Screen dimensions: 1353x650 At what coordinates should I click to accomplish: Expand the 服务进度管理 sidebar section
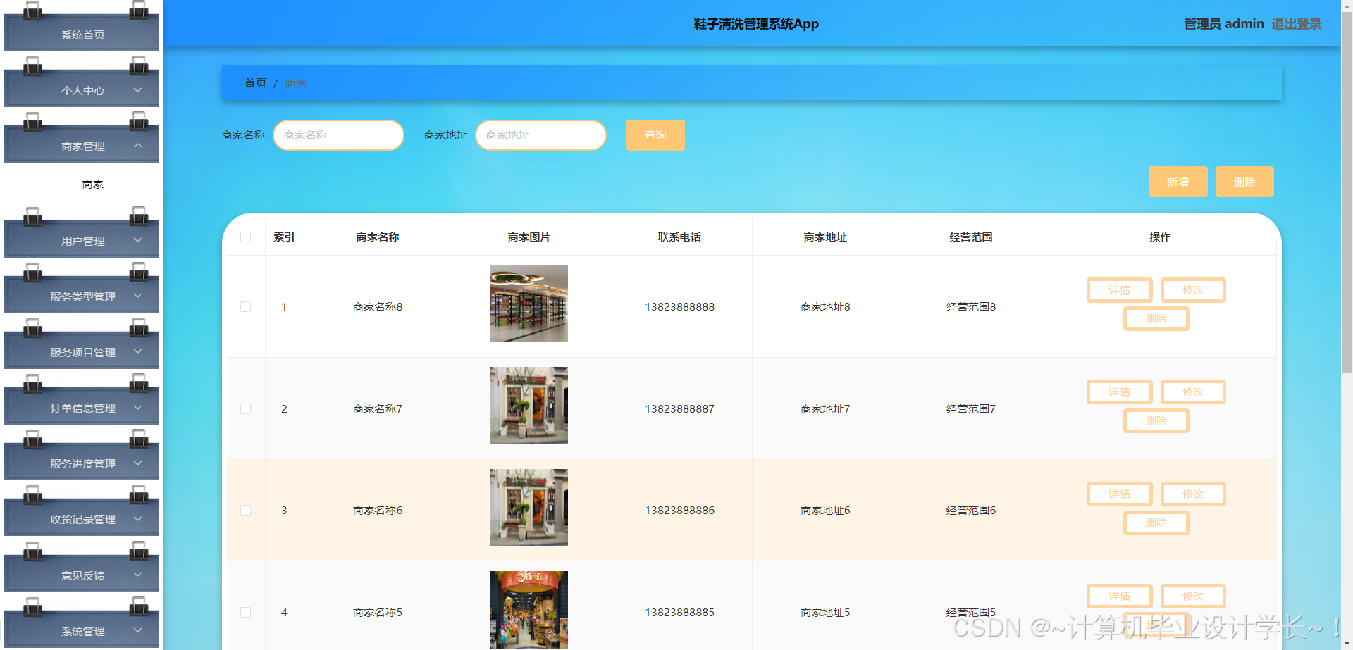[x=80, y=463]
